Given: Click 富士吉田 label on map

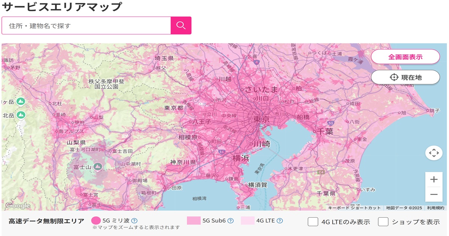Looking at the screenshot, I should [x=122, y=151].
